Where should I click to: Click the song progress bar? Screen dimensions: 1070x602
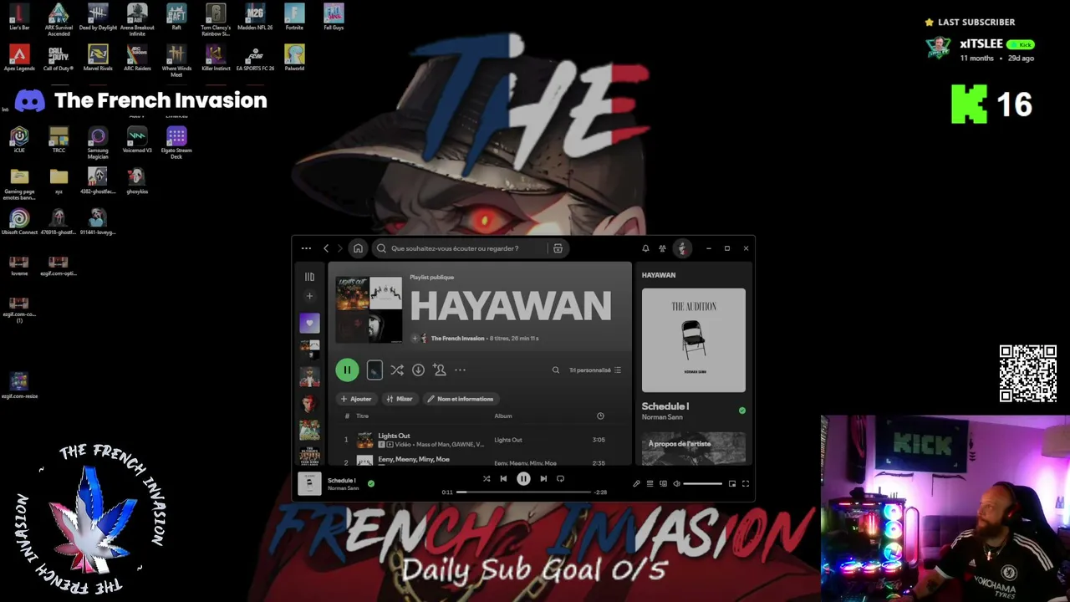coord(523,492)
